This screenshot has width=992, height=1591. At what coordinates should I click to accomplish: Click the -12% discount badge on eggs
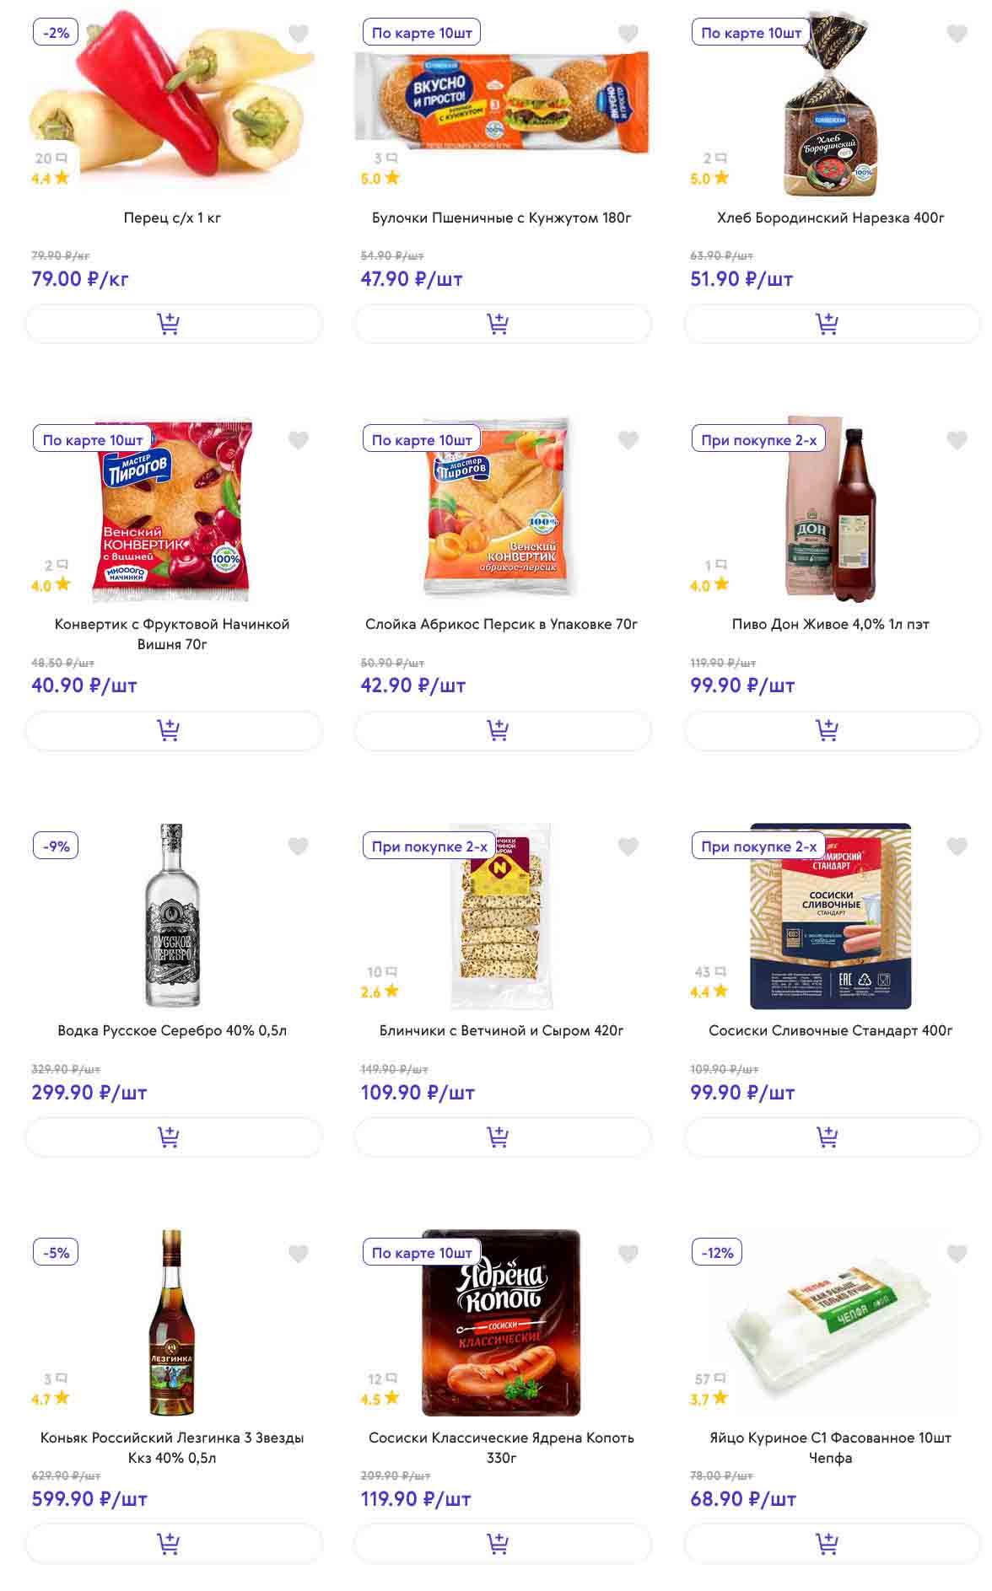[x=717, y=1253]
